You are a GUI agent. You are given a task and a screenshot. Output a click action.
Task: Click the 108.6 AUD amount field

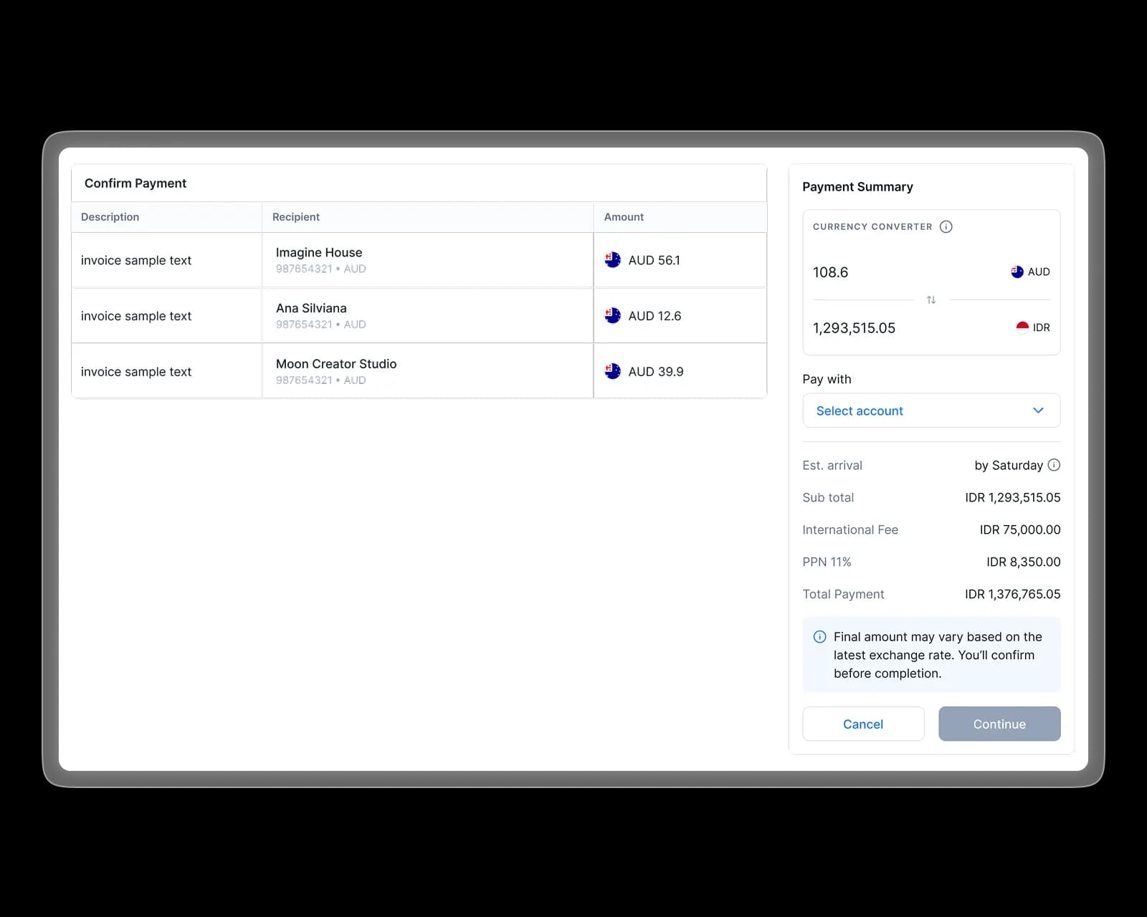830,272
